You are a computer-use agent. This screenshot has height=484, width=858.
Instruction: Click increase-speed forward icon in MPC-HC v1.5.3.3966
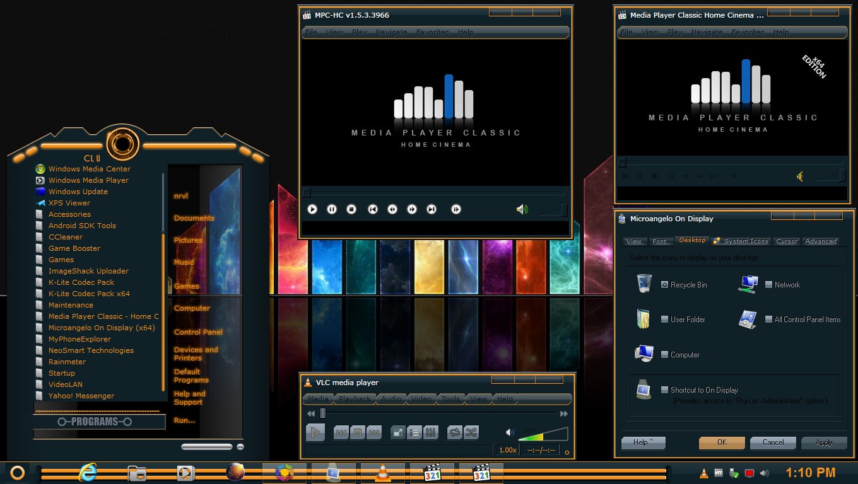[412, 209]
